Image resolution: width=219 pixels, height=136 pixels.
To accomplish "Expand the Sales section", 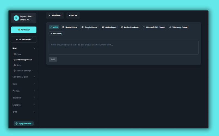I will [x=23, y=84].
